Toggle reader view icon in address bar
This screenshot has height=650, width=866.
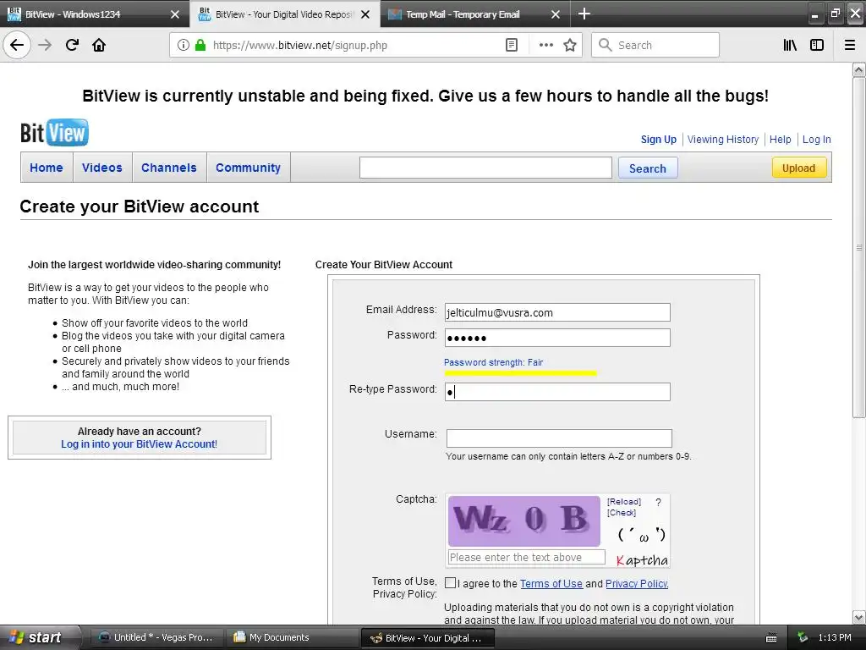512,46
